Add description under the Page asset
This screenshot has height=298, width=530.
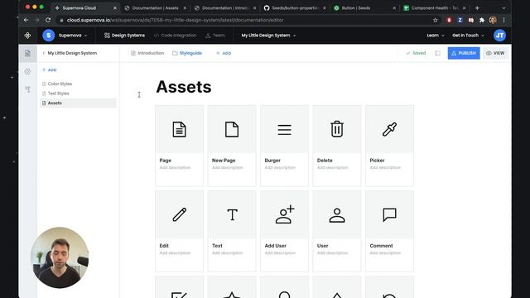(x=175, y=167)
